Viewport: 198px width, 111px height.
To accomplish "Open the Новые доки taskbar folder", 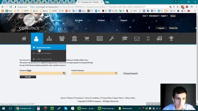I will (x=125, y=108).
